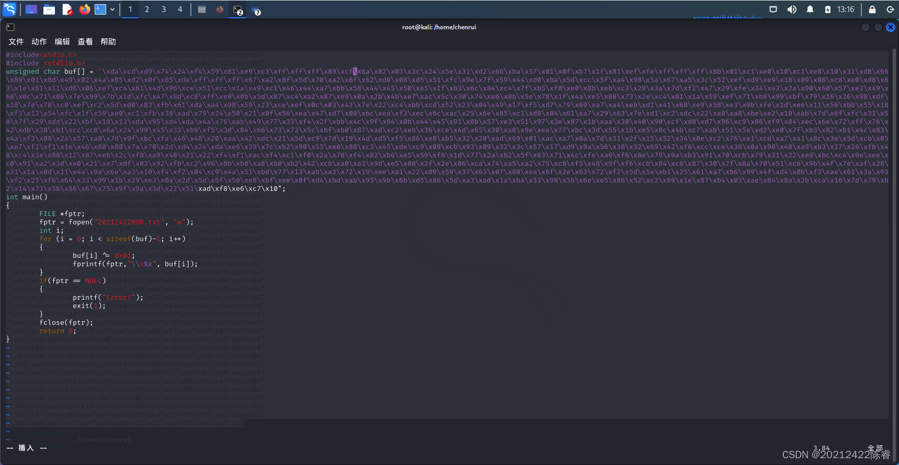Open the Kali applications menu
The width and height of the screenshot is (899, 465).
(9, 9)
